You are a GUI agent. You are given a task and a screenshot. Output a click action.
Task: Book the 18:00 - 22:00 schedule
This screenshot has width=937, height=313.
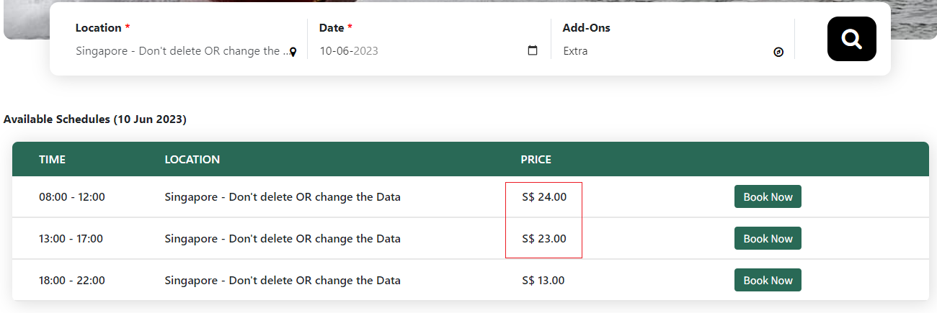tap(768, 281)
